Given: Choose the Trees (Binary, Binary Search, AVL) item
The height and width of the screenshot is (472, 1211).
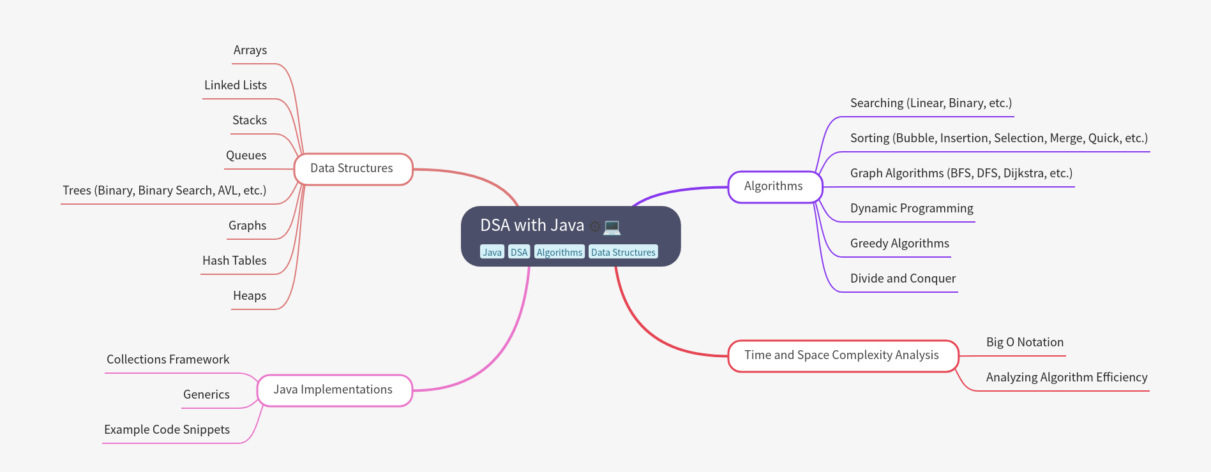Looking at the screenshot, I should (x=165, y=191).
